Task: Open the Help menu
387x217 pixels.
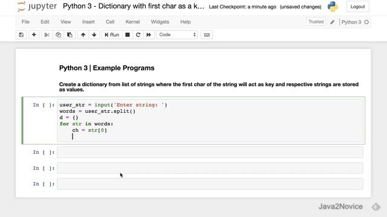Action: pos(186,22)
